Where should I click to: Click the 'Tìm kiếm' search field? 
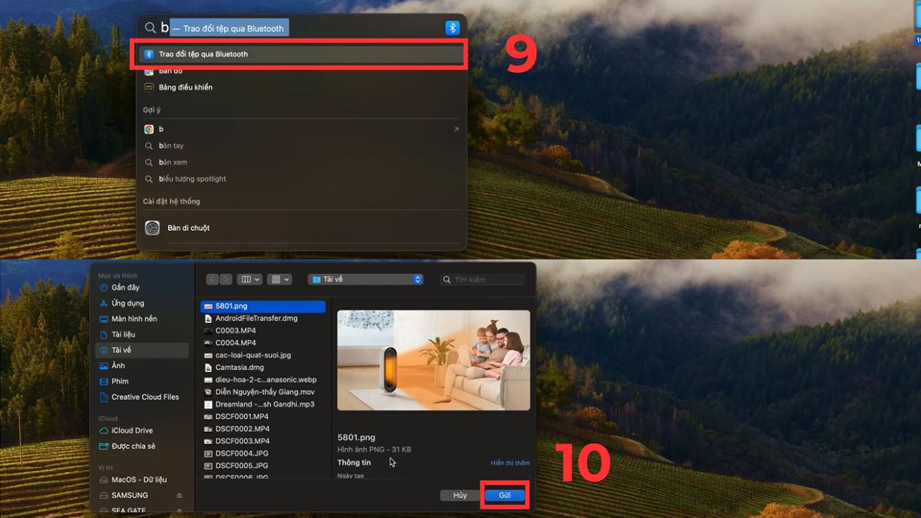click(x=484, y=280)
